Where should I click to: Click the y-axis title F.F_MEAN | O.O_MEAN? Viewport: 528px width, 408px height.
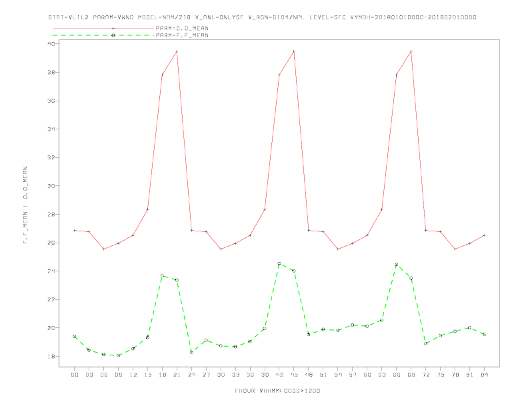coord(25,205)
